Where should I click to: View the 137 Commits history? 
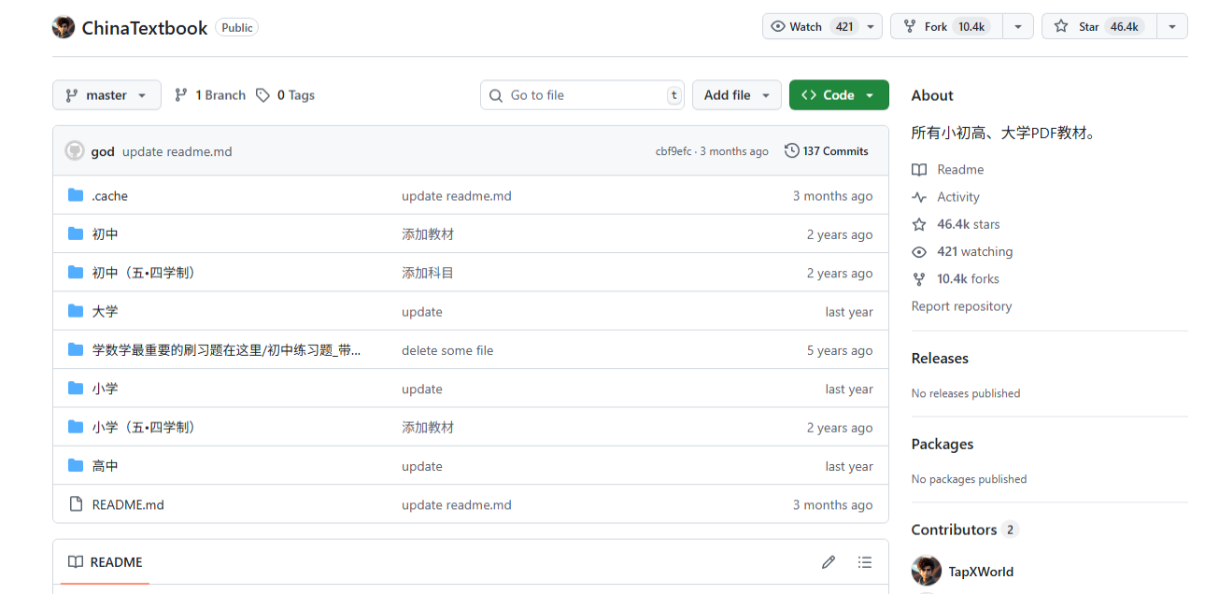point(827,150)
